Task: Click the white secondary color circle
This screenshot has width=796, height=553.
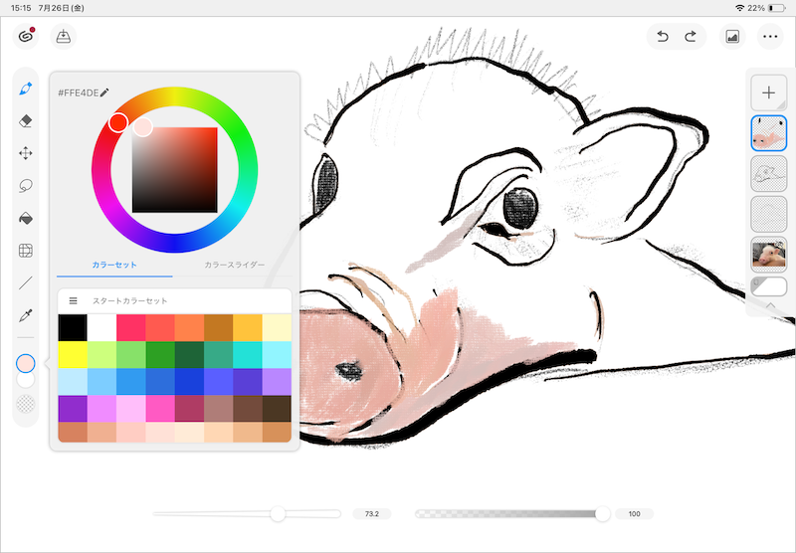Action: 26,381
